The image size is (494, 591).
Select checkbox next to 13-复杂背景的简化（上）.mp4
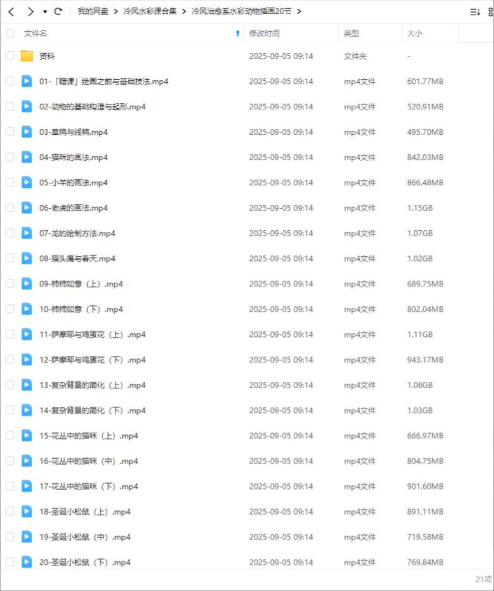coord(10,385)
